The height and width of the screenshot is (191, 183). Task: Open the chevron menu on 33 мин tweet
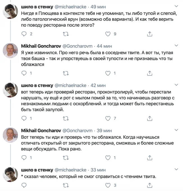[x=177, y=169]
